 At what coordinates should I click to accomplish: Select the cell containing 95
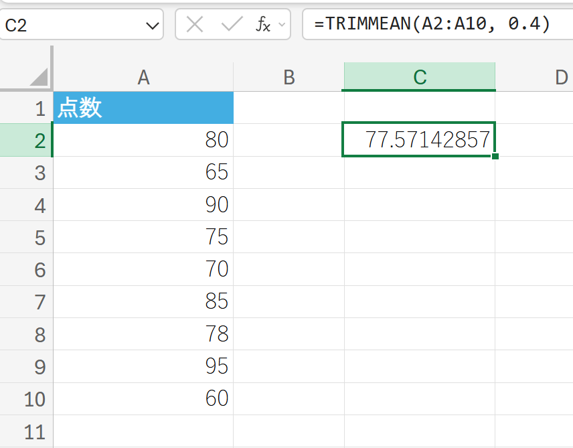click(x=143, y=366)
